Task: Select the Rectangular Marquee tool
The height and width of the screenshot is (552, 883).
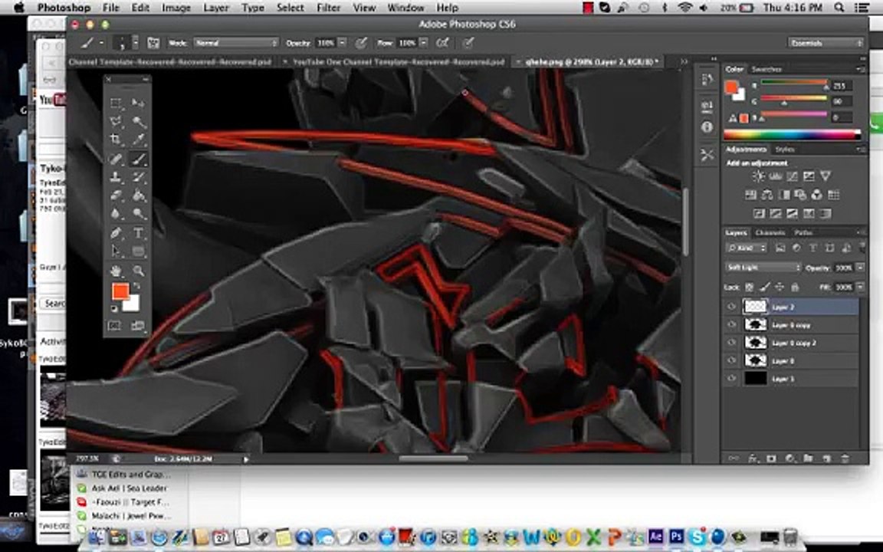Action: pyautogui.click(x=116, y=103)
